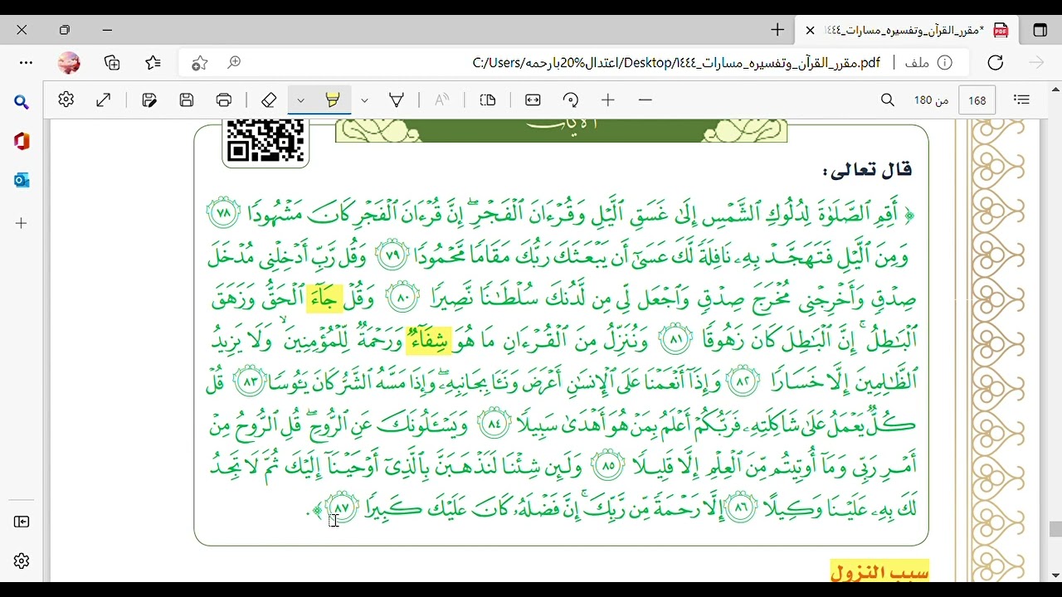Expand the Highlight color dropdown arrow
The image size is (1062, 597).
tap(301, 99)
